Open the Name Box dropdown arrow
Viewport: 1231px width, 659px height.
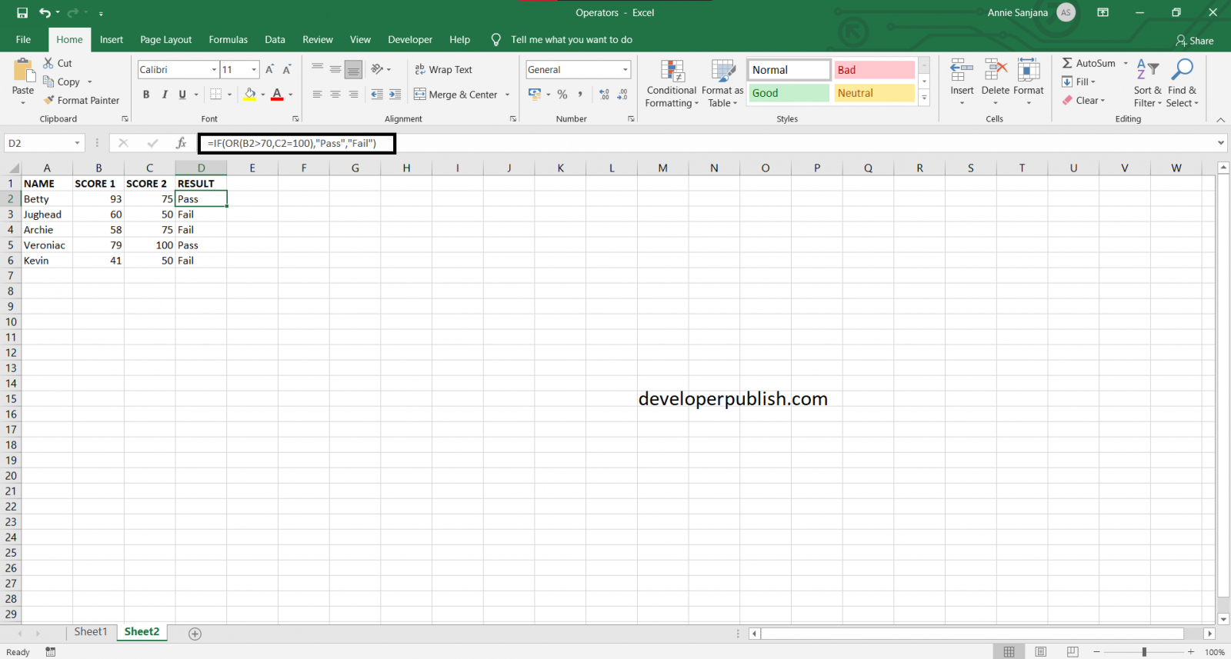click(77, 143)
